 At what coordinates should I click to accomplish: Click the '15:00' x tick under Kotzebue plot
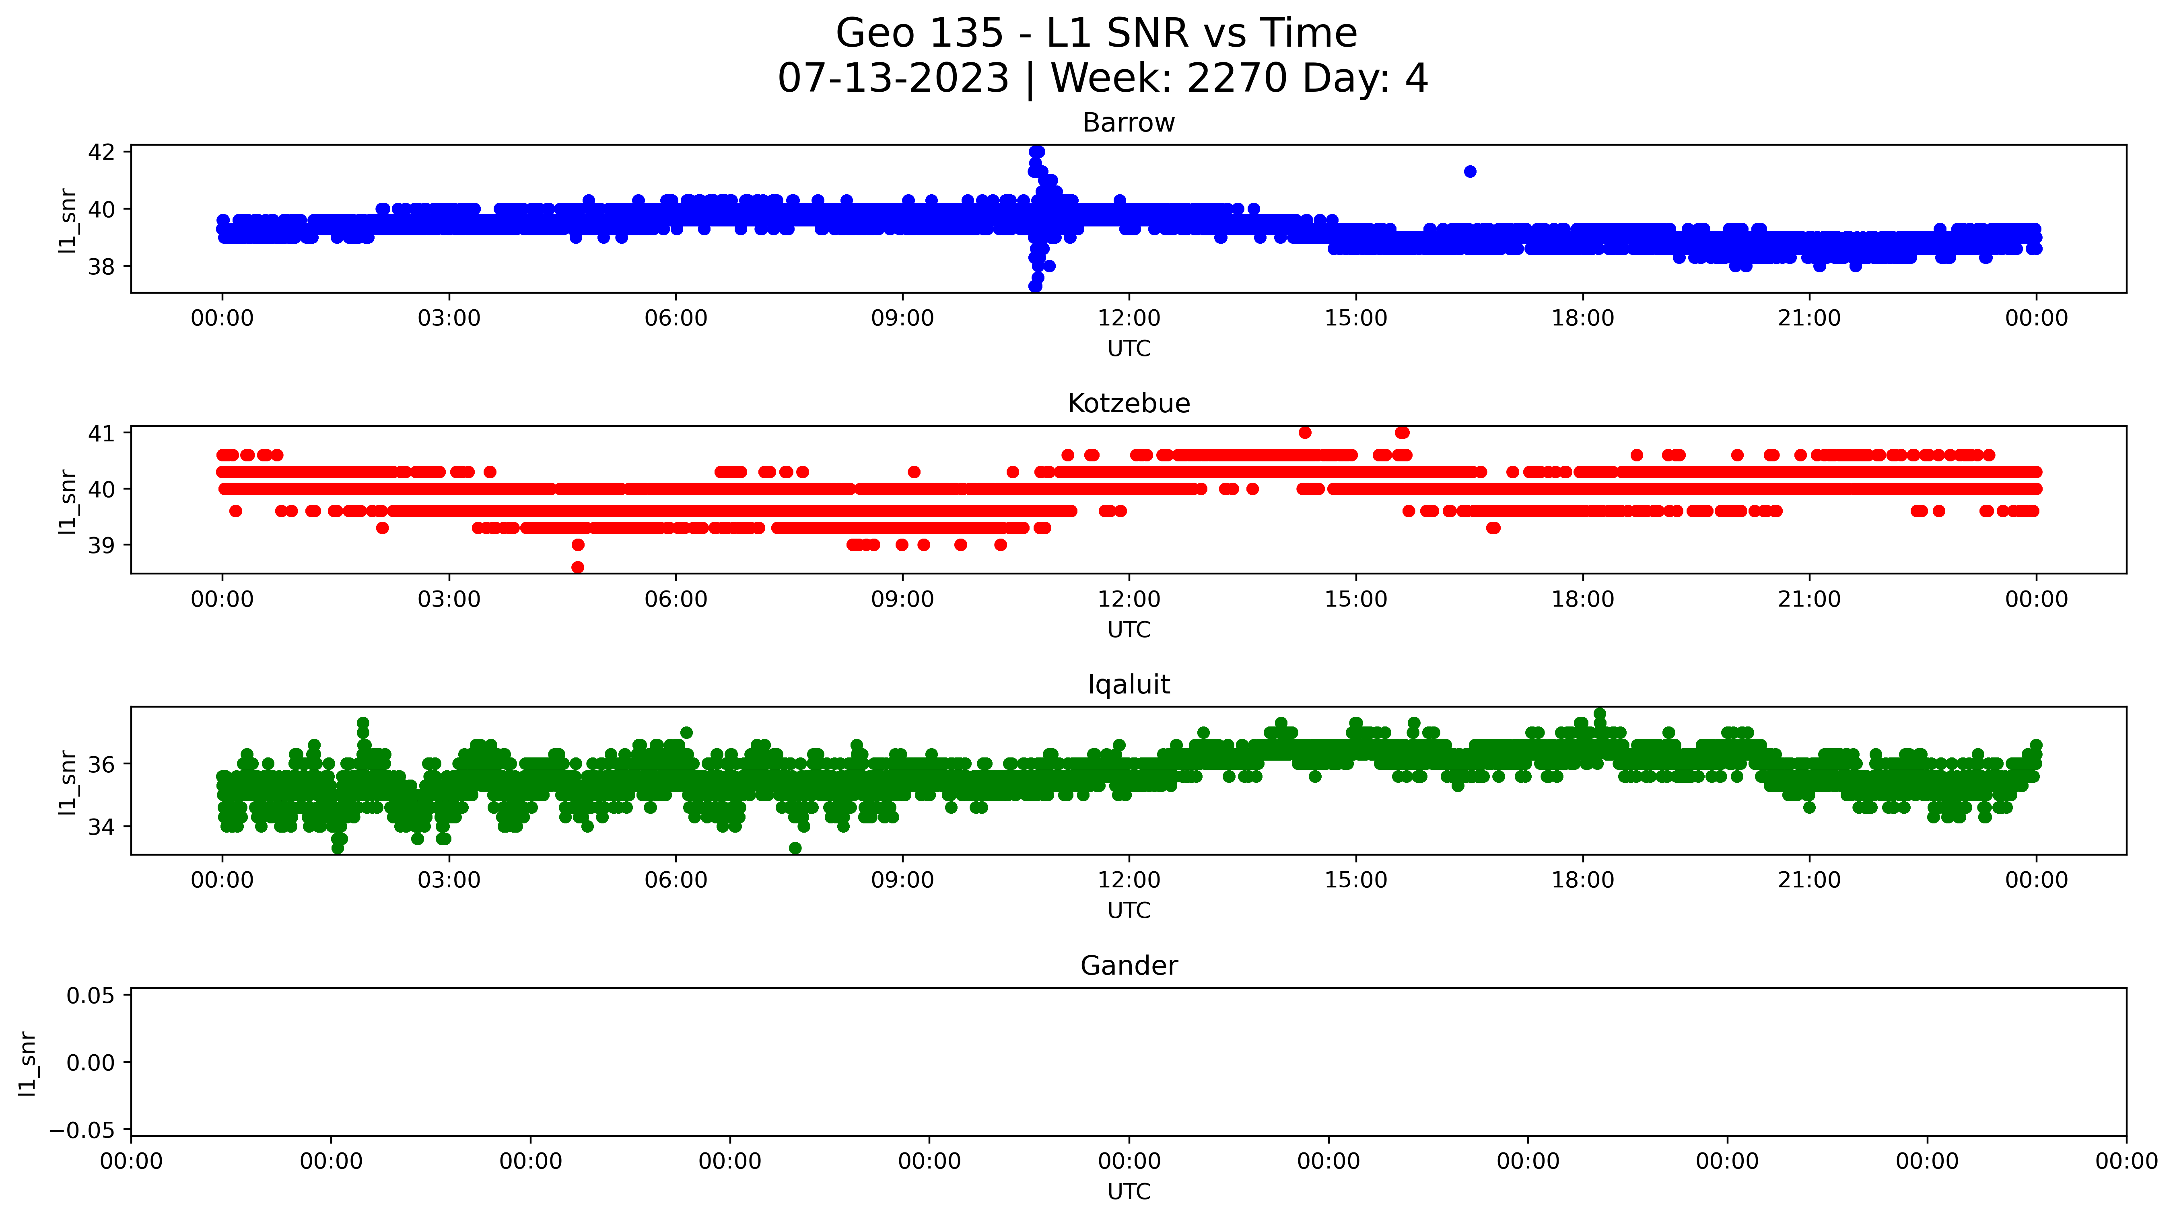(x=1356, y=599)
